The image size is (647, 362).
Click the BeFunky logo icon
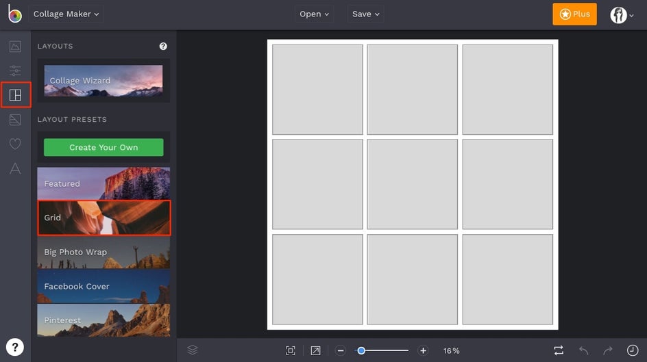[15, 14]
